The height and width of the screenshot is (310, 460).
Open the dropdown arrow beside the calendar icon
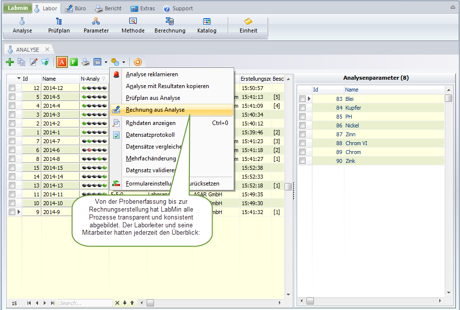tap(106, 62)
